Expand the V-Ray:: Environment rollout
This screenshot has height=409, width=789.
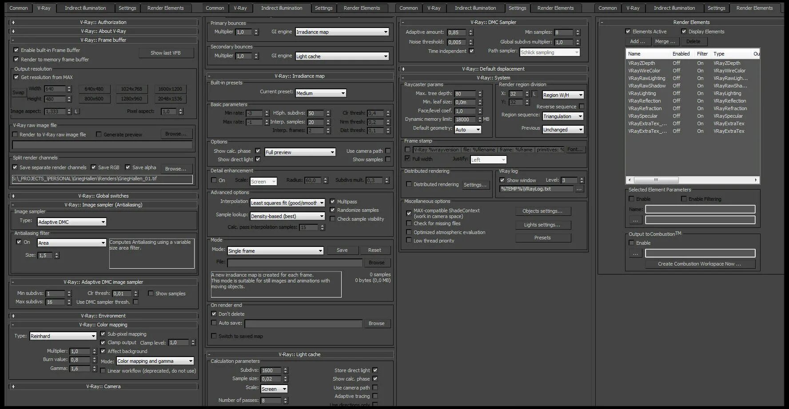[x=103, y=316]
